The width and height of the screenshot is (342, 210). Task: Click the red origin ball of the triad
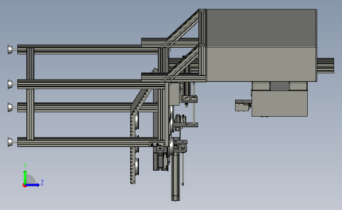24,185
